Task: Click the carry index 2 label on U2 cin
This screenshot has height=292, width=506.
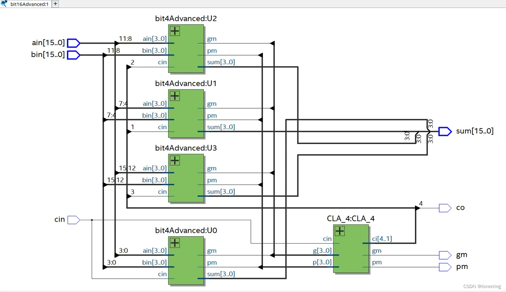Action: (x=132, y=62)
